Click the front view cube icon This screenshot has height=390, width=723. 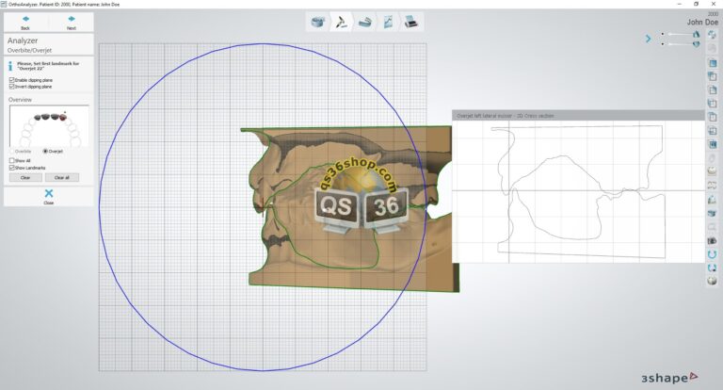coord(713,63)
